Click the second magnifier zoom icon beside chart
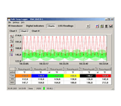This screenshot has height=106, width=121. [12, 41]
